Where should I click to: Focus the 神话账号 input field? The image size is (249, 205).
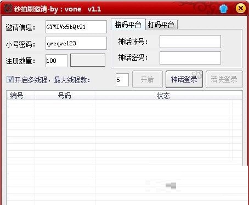[190, 42]
